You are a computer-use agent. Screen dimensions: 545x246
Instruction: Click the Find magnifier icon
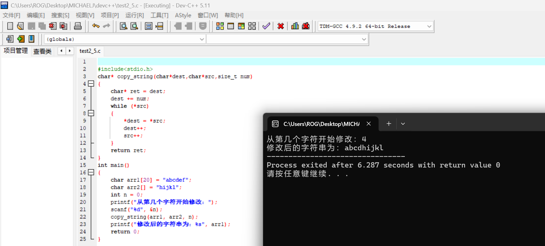tap(124, 26)
